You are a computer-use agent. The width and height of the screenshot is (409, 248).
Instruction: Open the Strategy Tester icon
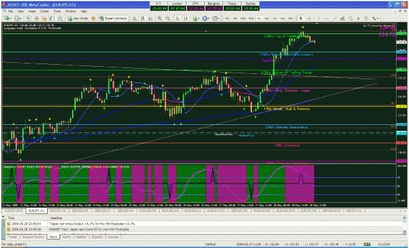pyautogui.click(x=60, y=18)
